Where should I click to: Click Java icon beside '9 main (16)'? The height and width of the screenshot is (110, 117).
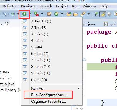click(25, 73)
